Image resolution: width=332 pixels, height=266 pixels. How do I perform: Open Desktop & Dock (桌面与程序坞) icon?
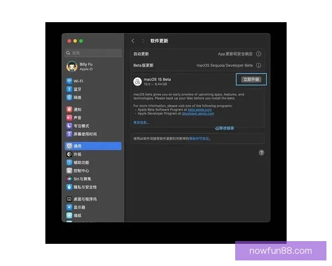(x=69, y=199)
